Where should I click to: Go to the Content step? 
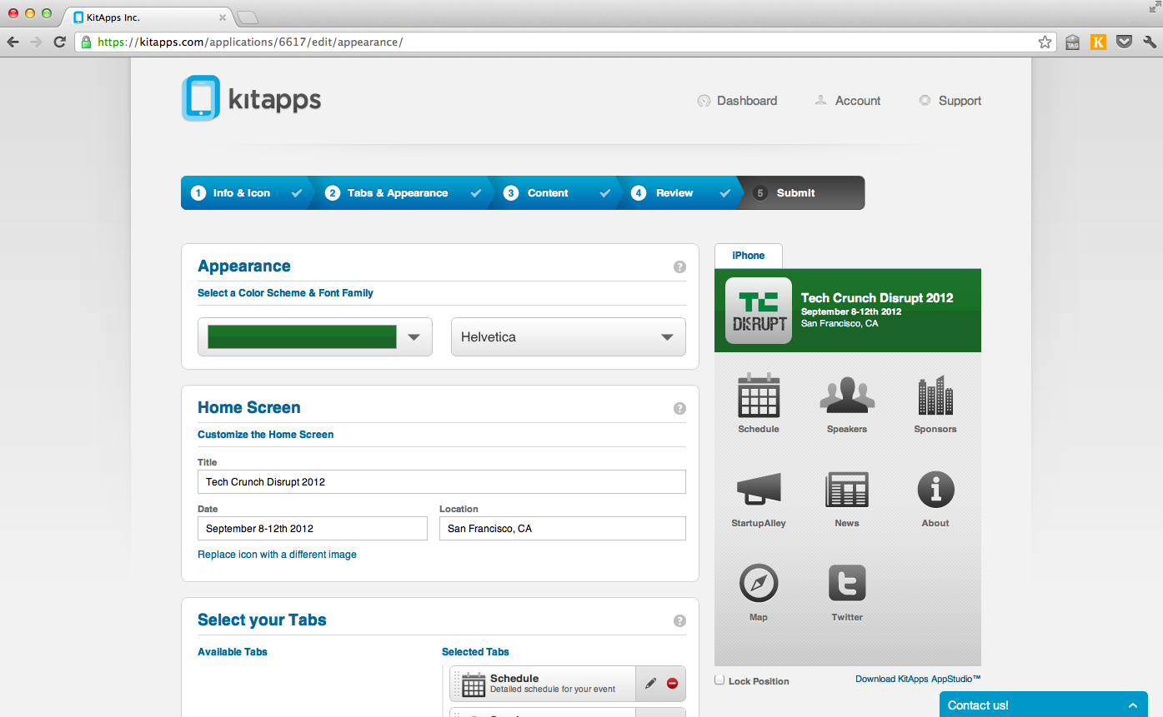pyautogui.click(x=548, y=193)
